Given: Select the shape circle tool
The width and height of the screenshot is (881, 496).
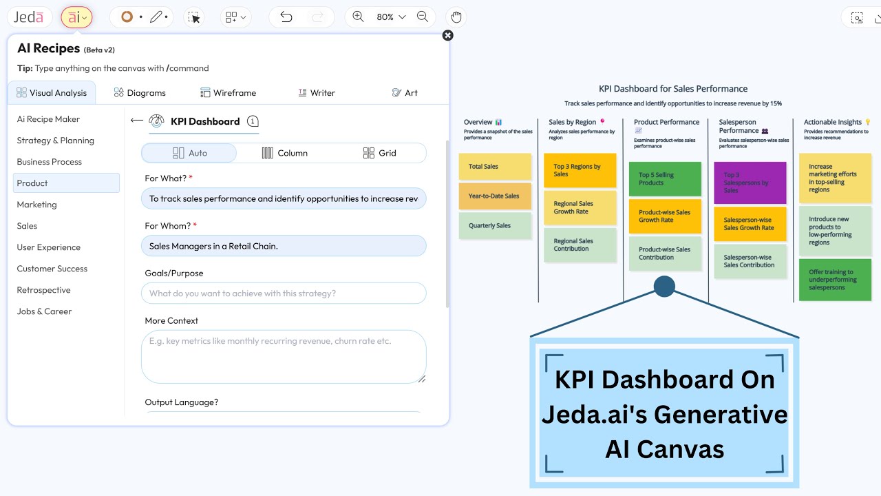Looking at the screenshot, I should click(127, 17).
